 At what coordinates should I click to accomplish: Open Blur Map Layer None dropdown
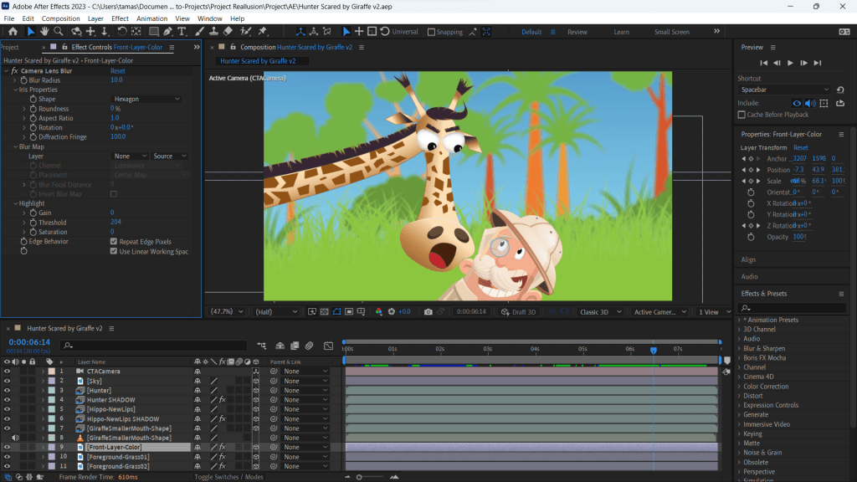(x=130, y=156)
